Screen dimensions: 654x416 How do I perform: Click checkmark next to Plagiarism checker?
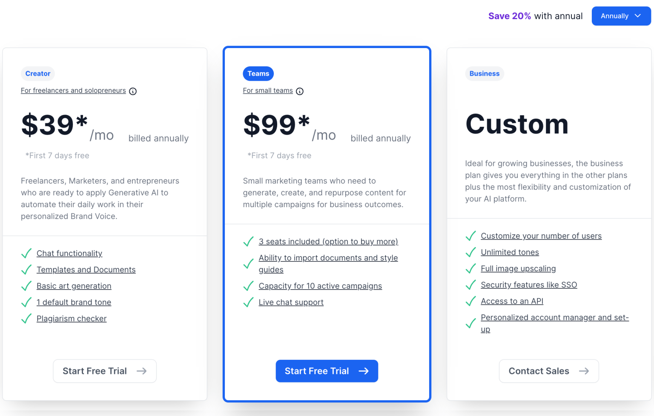click(x=26, y=319)
